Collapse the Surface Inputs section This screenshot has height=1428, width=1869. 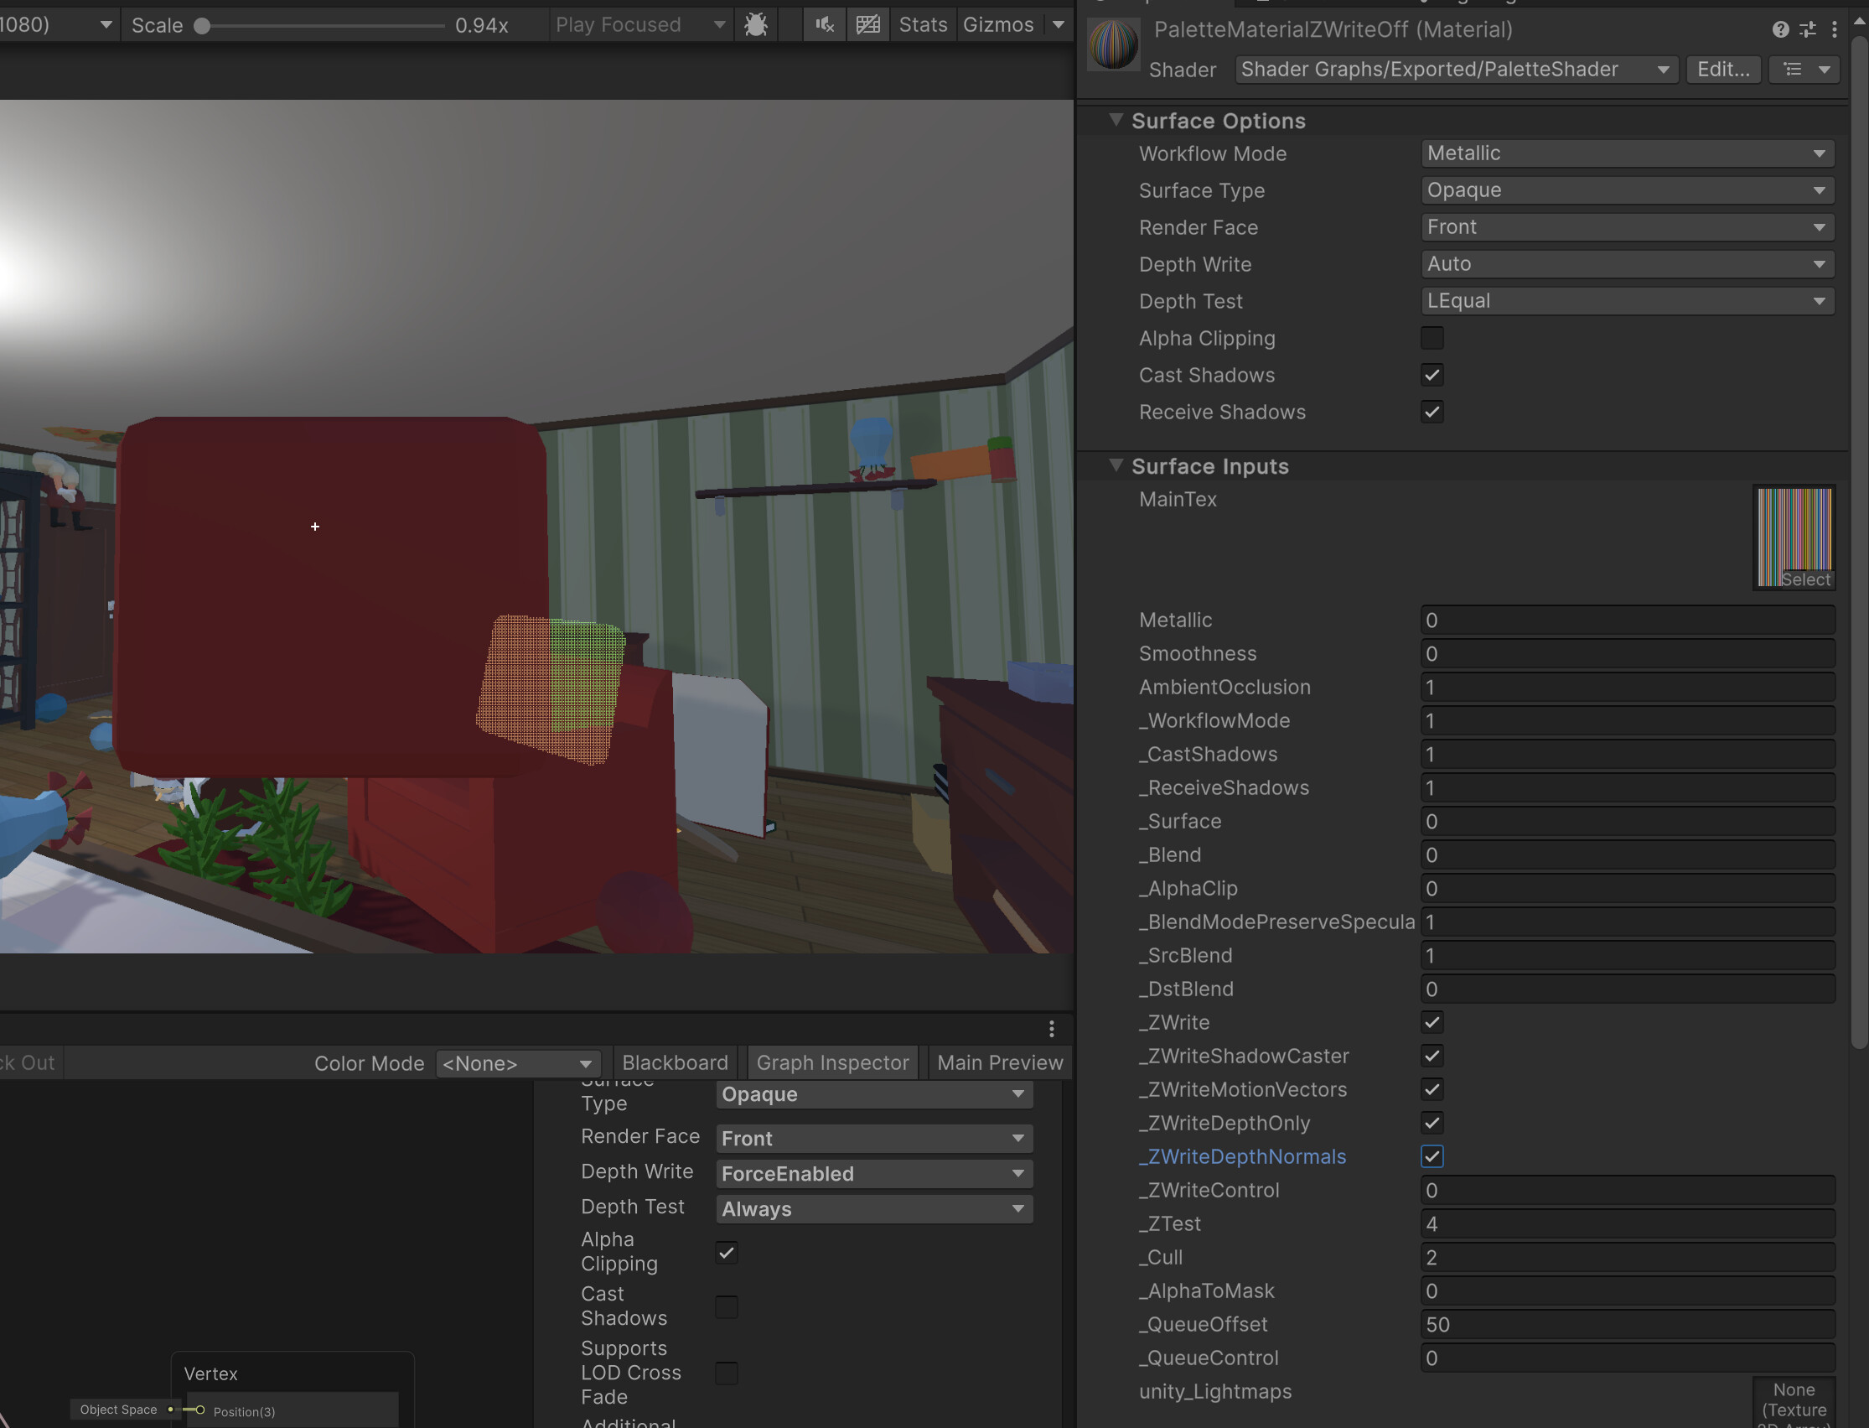1116,466
